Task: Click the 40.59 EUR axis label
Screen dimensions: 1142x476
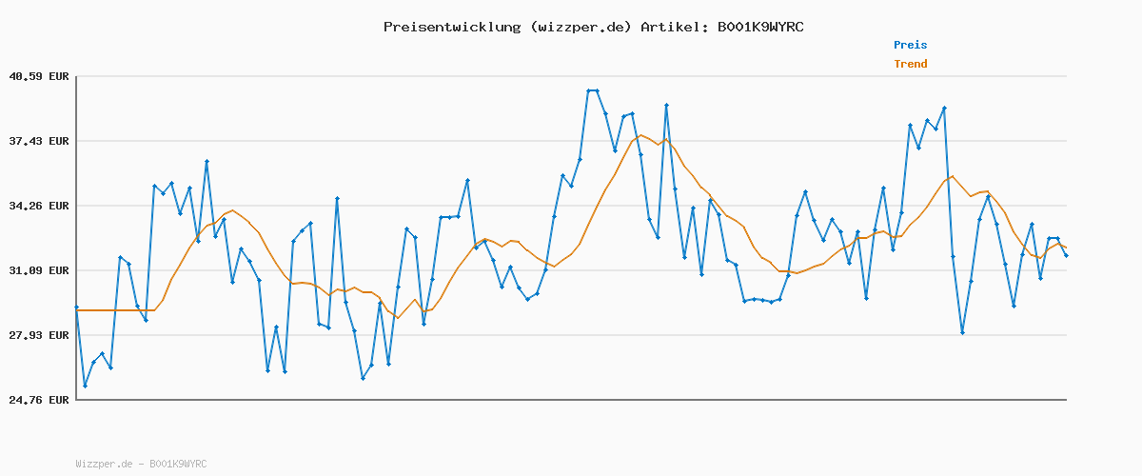Action: tap(39, 76)
